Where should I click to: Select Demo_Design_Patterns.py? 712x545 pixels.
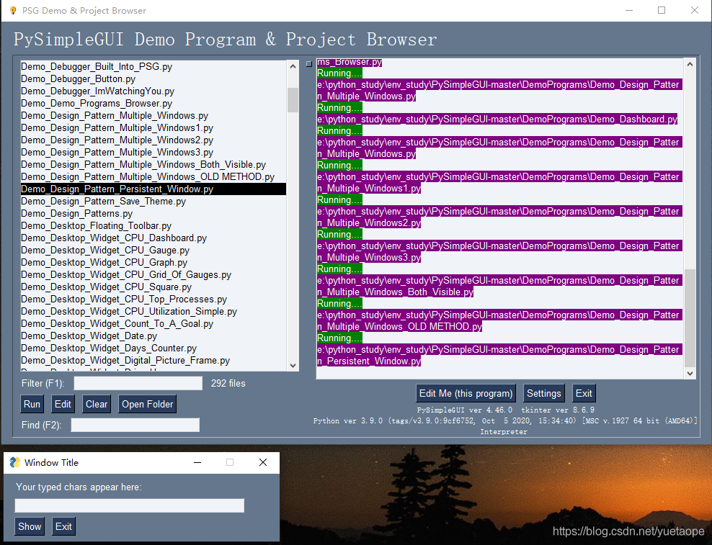coord(153,214)
